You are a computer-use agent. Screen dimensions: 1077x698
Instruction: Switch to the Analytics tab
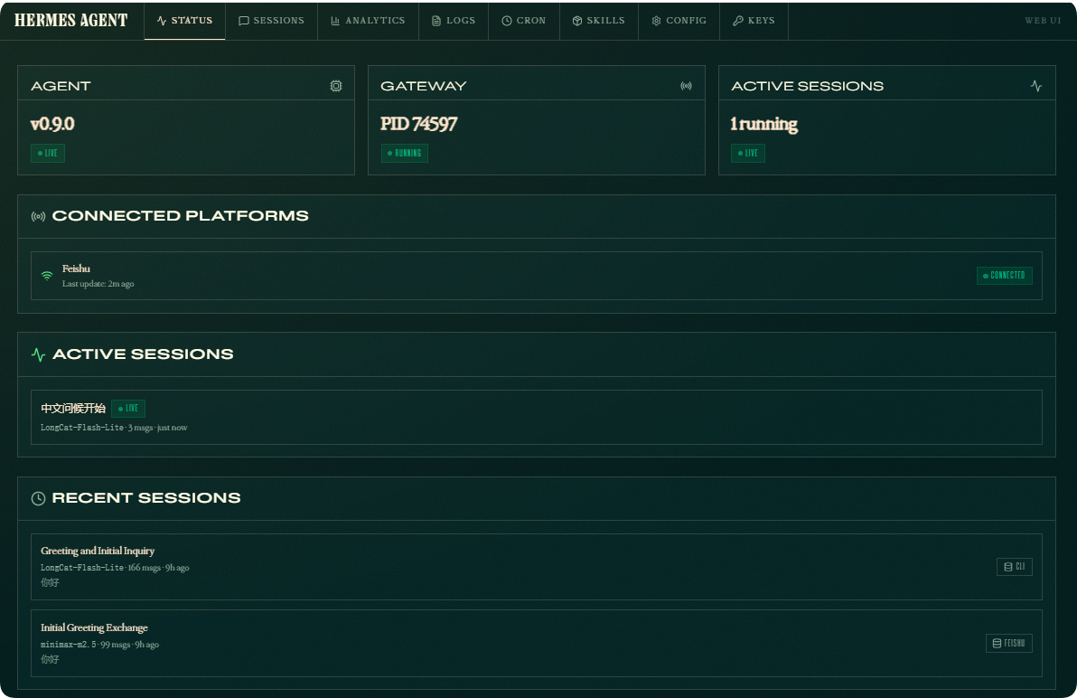pos(368,21)
